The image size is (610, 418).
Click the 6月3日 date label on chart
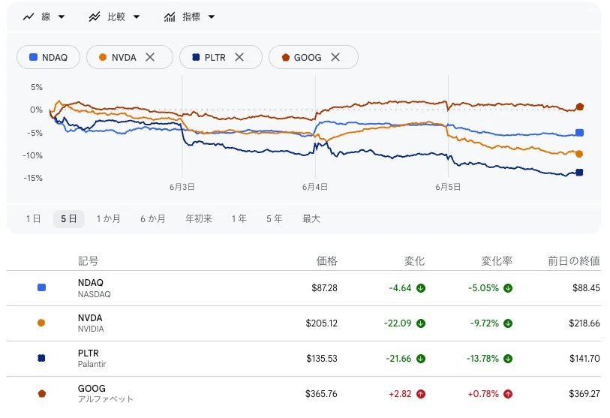[x=182, y=187]
